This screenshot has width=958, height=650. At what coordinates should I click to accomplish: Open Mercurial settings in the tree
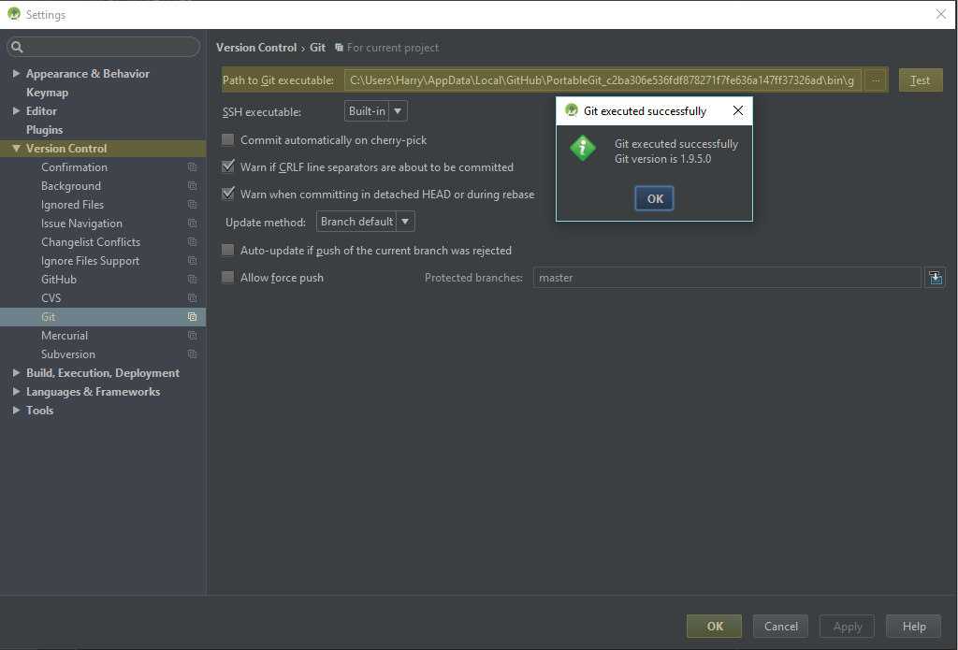(65, 336)
